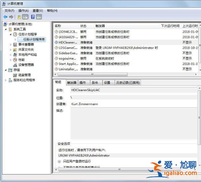Toggle the Show/Hide Action Pane icon

click(39, 17)
